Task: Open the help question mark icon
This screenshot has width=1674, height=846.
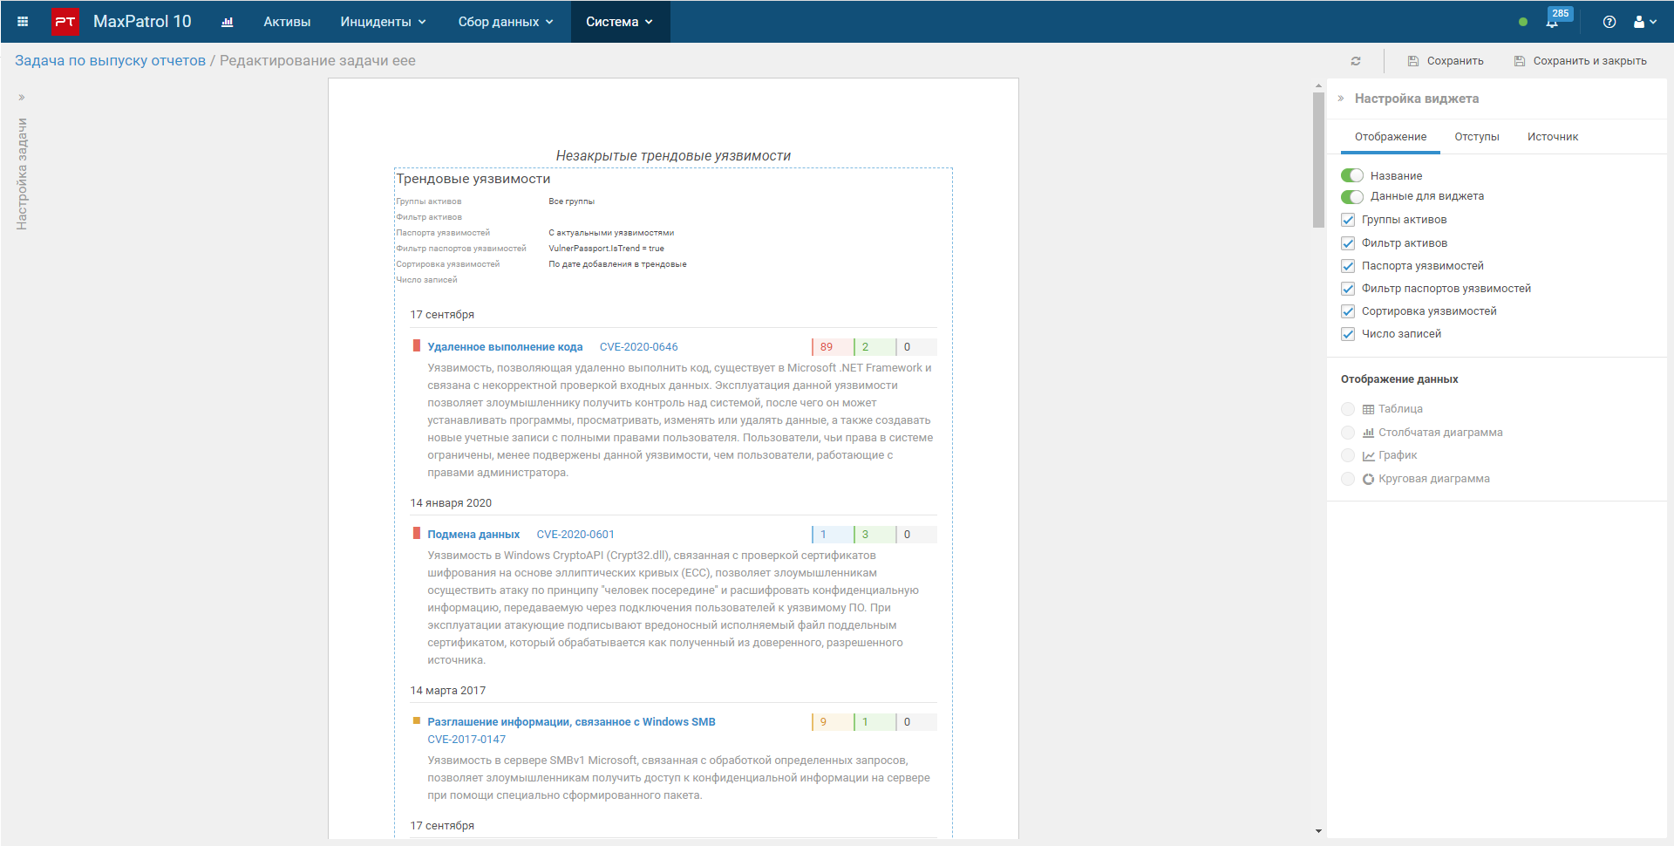Action: (x=1609, y=22)
